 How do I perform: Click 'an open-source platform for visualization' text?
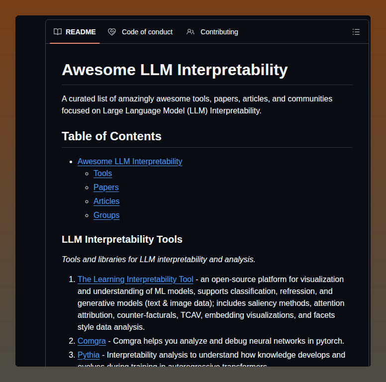[x=272, y=280]
